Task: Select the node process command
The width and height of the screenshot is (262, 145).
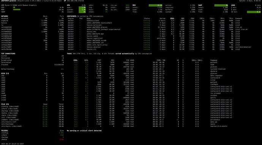Action: (x=212, y=65)
